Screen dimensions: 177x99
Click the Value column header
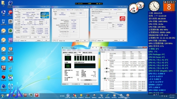[x=126, y=52]
